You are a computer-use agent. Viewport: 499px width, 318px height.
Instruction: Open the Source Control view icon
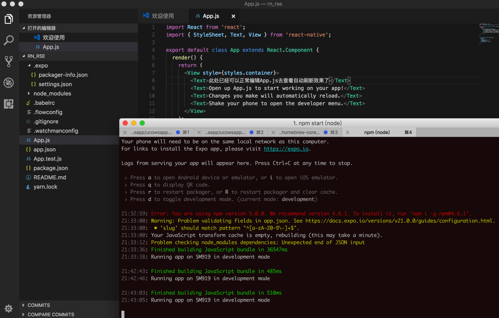pos(9,61)
